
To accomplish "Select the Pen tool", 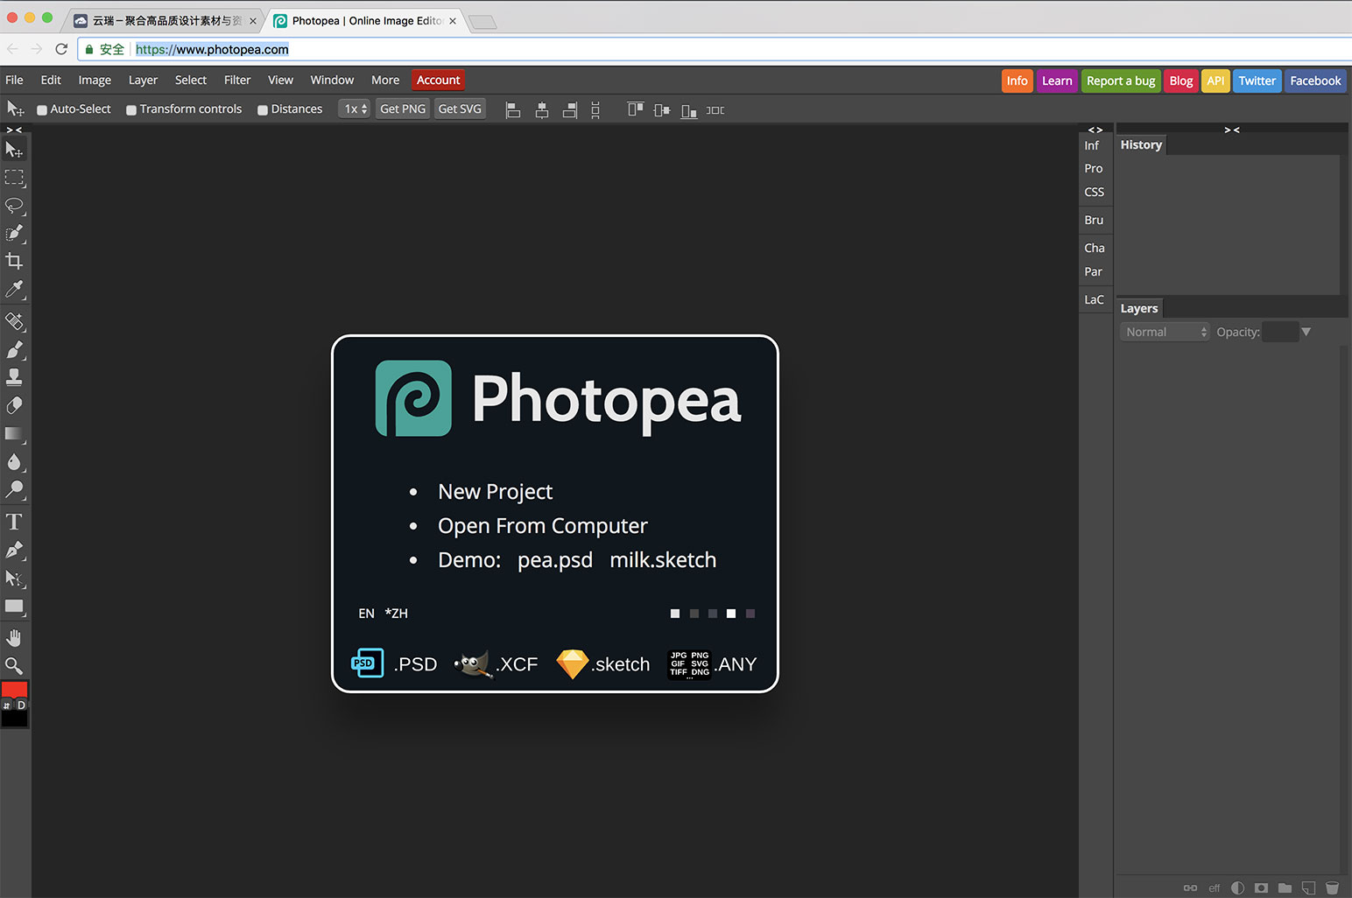I will [x=14, y=550].
